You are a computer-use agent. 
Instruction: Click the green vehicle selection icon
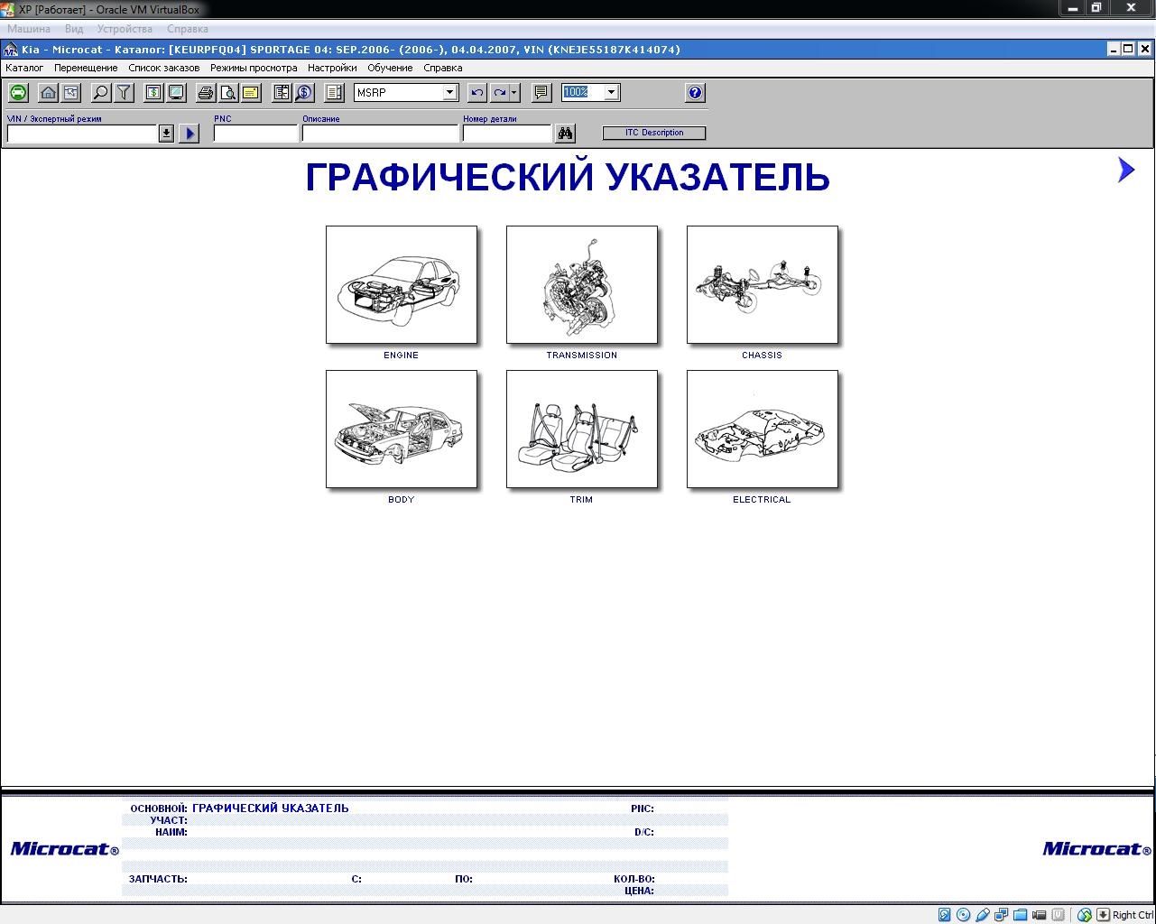click(18, 92)
